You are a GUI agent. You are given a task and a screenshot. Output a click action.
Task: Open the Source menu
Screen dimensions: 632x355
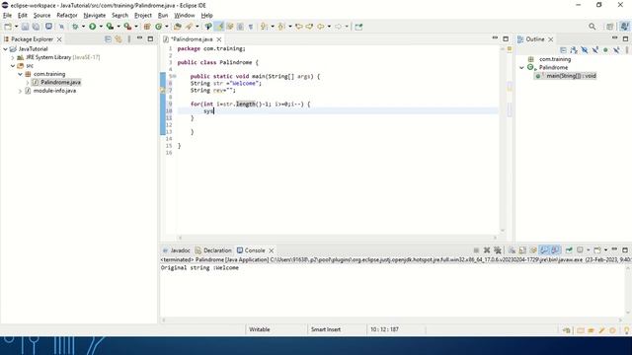click(x=41, y=16)
